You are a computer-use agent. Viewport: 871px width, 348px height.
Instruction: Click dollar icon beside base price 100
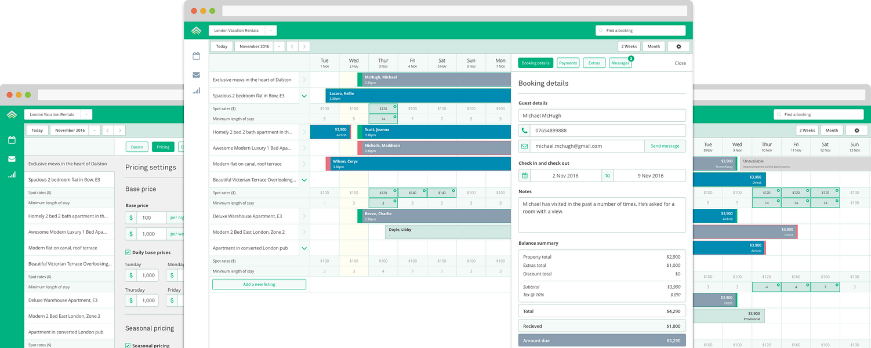(x=131, y=217)
